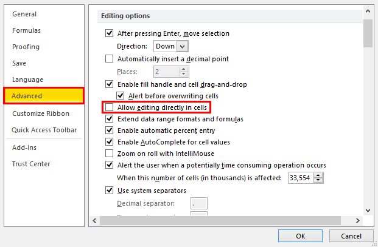
Task: Switch to Quick Access Toolbar options
Action: pos(44,130)
